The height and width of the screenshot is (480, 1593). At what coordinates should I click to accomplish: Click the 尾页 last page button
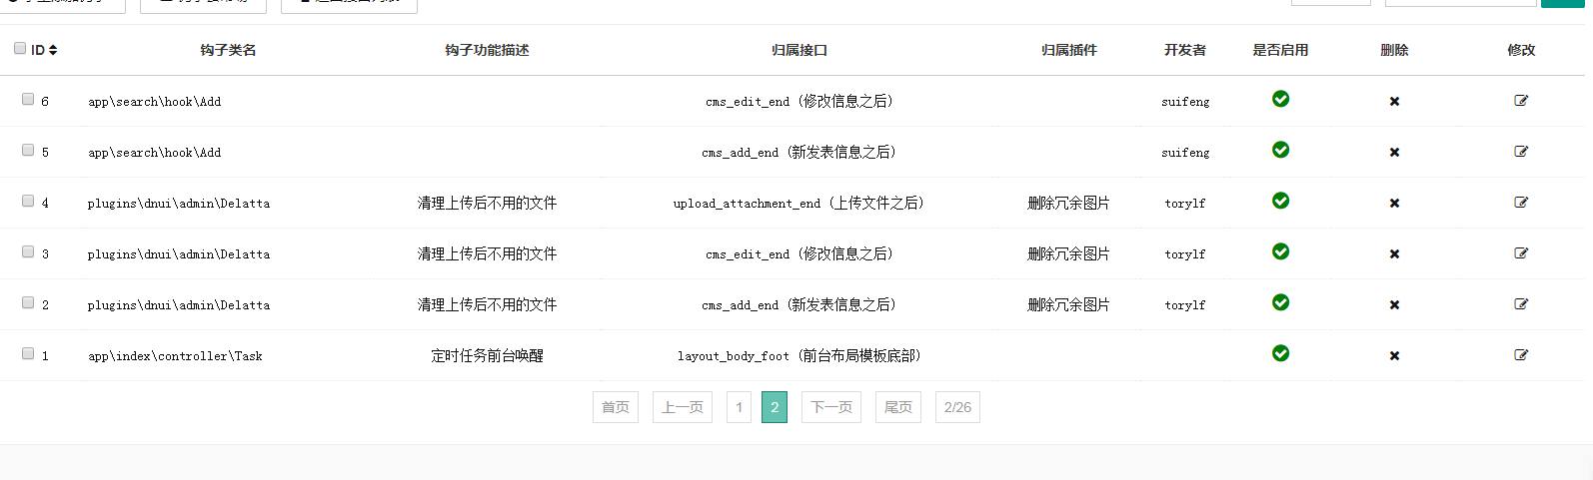897,407
